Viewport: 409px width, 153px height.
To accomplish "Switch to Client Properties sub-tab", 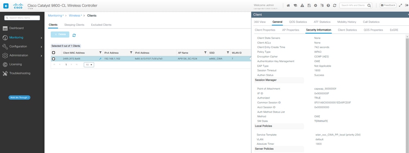I will pos(265,30).
